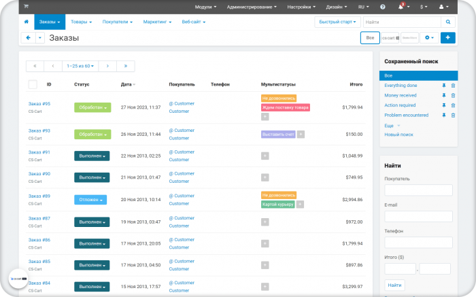Pin the Money received saved search
Viewport: 476px width, 297px height.
[x=444, y=96]
